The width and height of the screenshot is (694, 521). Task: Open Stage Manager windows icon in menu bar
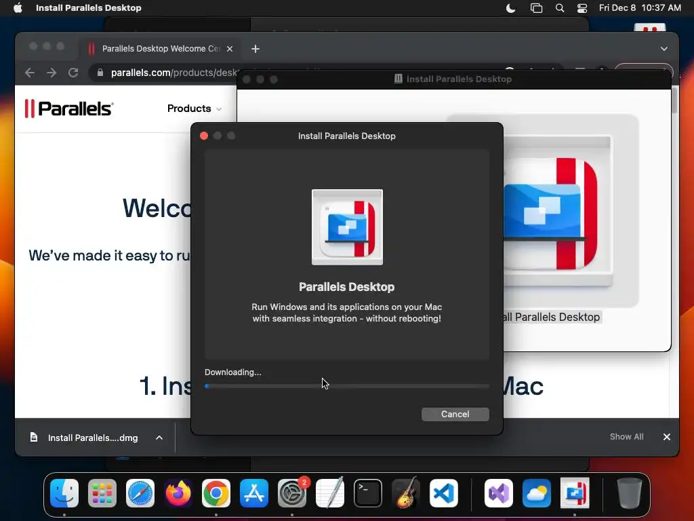point(536,8)
